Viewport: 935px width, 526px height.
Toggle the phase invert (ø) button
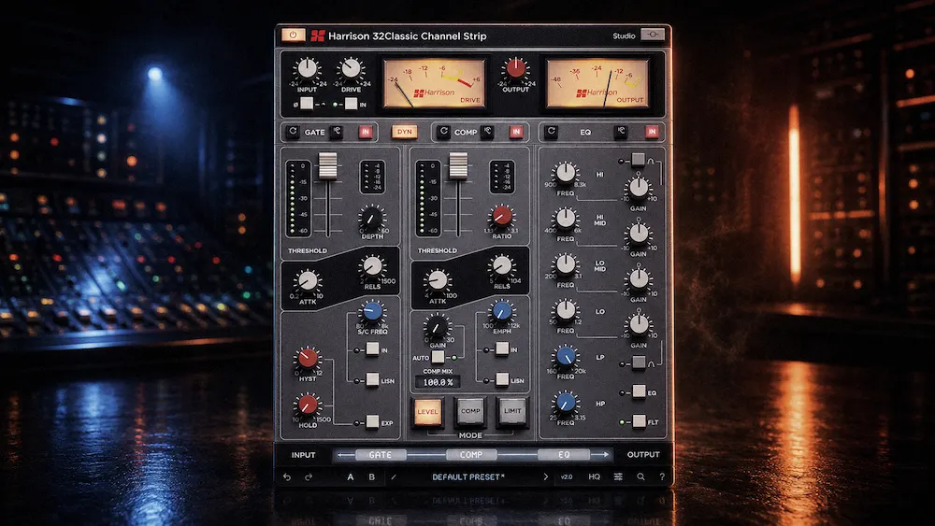307,104
